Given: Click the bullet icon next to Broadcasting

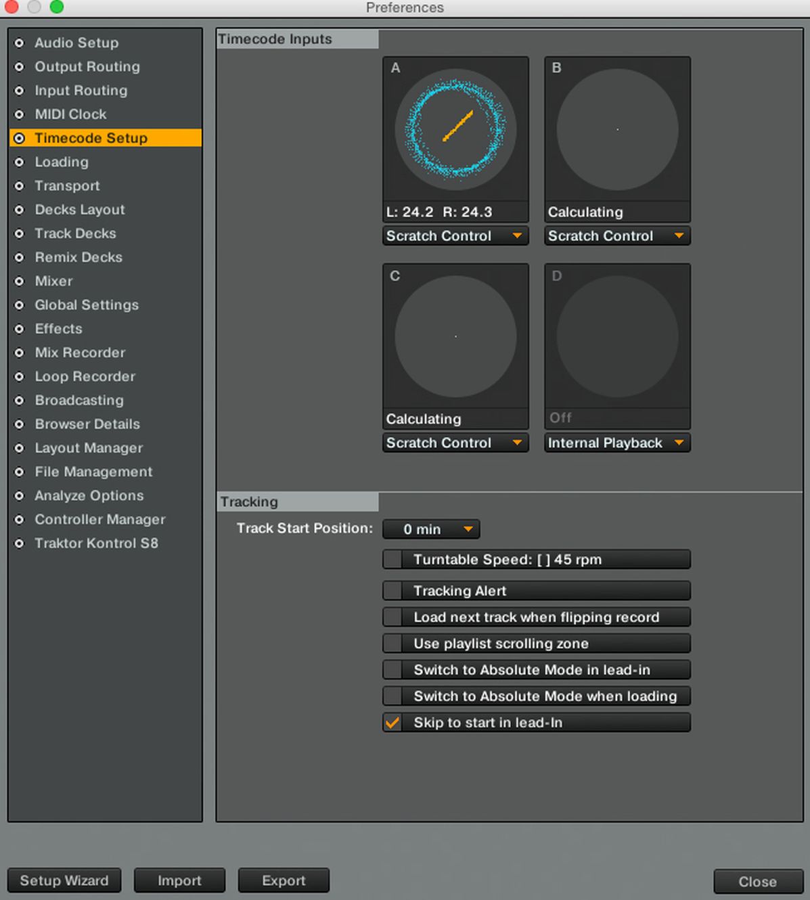Looking at the screenshot, I should [x=20, y=401].
